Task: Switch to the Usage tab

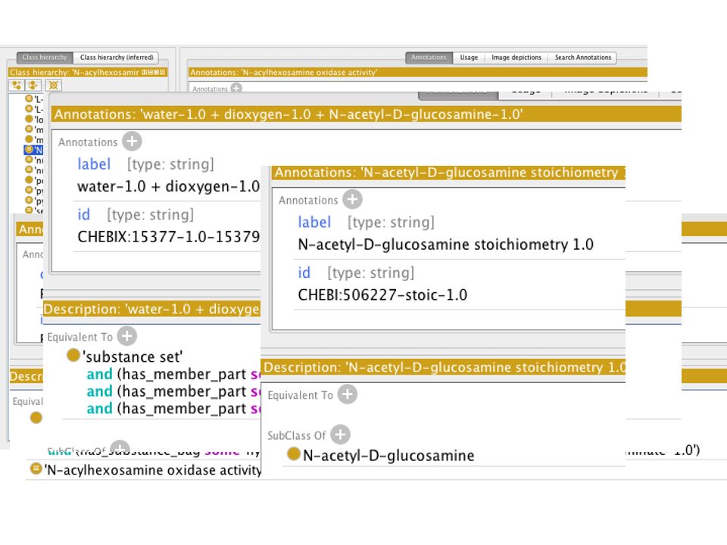Action: tap(469, 58)
